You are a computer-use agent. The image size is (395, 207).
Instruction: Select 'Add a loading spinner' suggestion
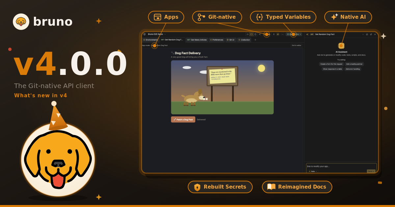point(354,64)
